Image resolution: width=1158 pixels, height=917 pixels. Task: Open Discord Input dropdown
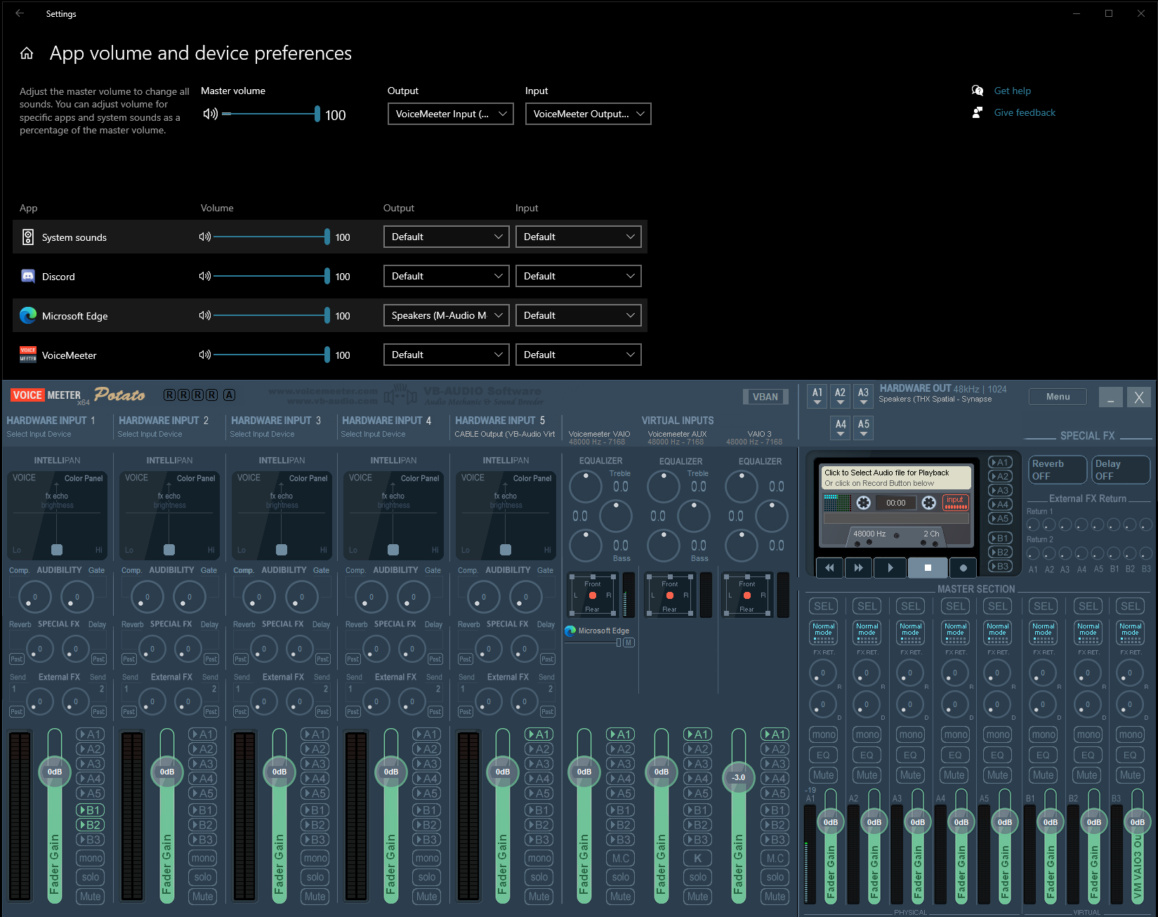pyautogui.click(x=578, y=276)
